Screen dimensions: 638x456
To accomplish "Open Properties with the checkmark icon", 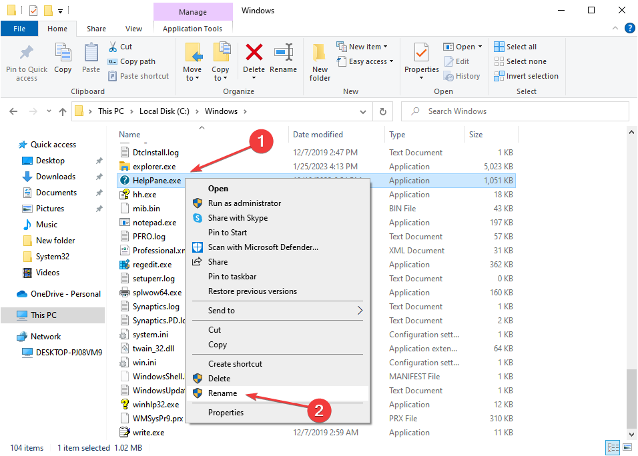I will [422, 53].
